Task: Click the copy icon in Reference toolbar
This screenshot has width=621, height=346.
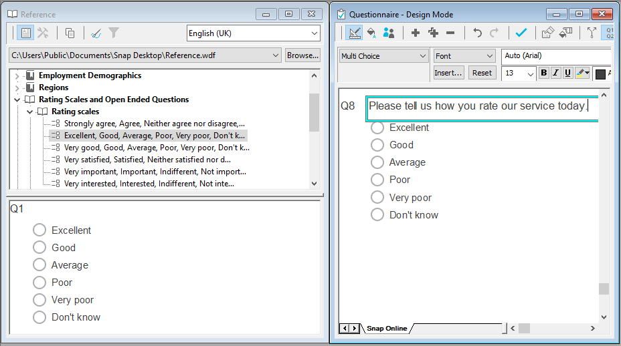Action: pos(70,33)
